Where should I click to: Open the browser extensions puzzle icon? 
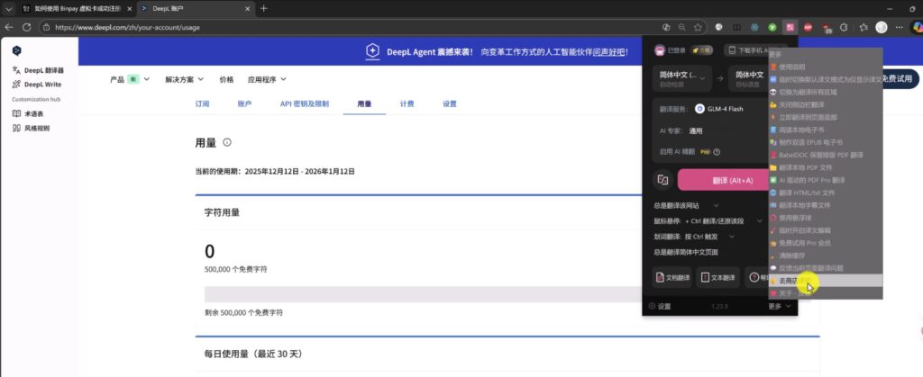point(844,27)
